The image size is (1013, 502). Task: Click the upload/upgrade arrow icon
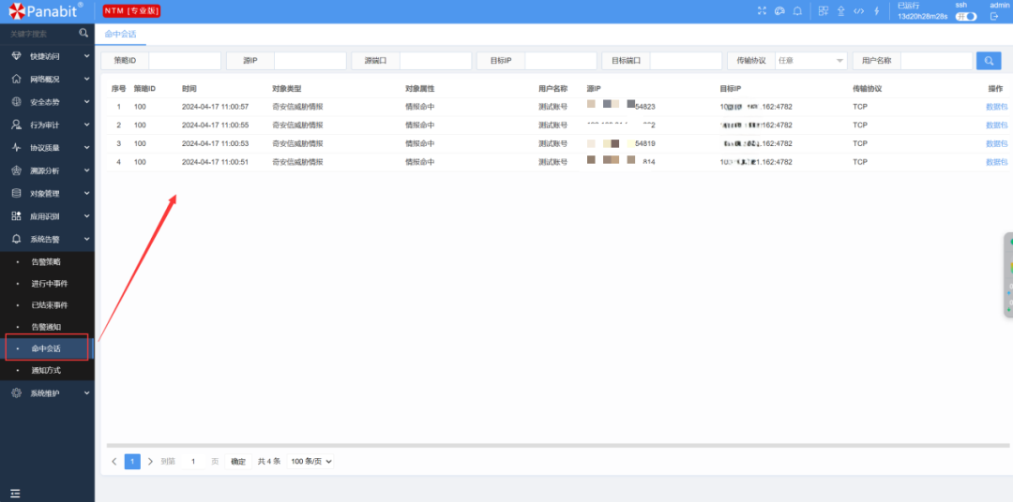click(841, 11)
